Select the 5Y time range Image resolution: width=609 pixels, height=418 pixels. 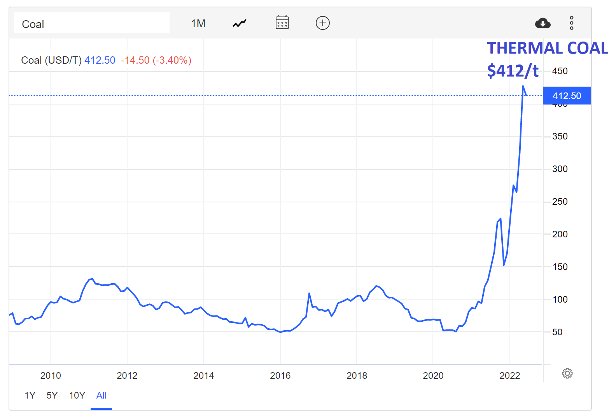click(x=52, y=395)
